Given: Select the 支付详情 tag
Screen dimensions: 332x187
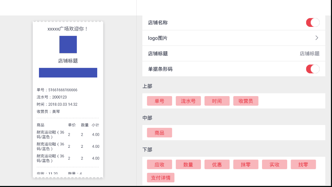Looking at the screenshot, I should click(x=161, y=178).
